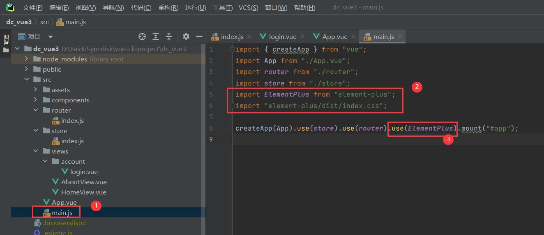Click main.js breadcrumb in navigation bar
Image resolution: width=544 pixels, height=235 pixels.
71,22
